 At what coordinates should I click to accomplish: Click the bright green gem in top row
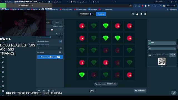[x=106, y=26]
